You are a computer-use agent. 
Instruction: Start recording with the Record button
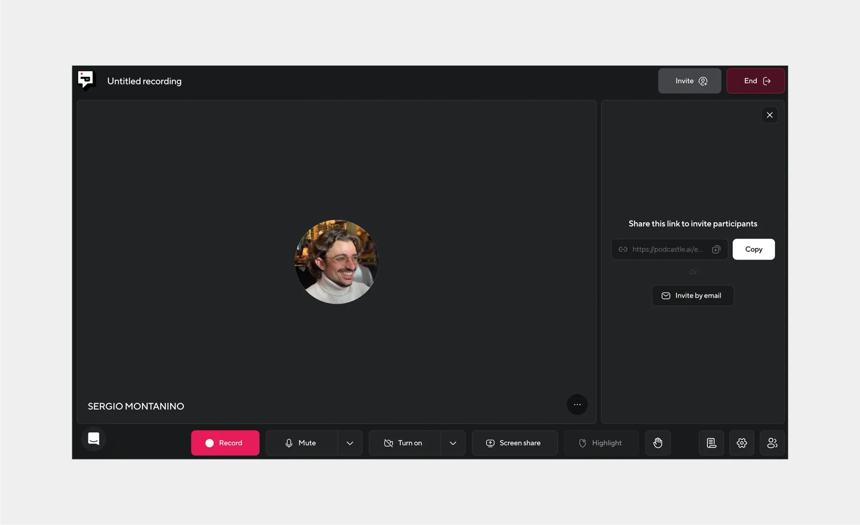point(225,443)
